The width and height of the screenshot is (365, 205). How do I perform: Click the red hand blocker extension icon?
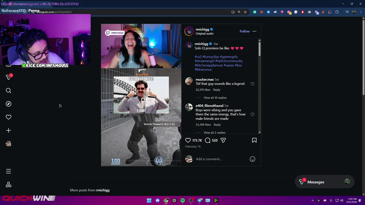[303, 12]
